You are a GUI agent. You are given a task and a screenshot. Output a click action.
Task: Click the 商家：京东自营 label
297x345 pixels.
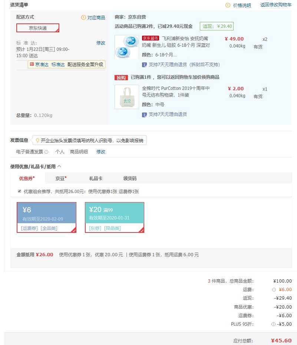(130, 17)
